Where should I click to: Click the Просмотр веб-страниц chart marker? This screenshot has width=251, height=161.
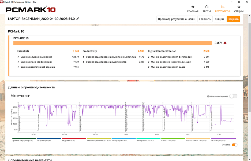click(x=38, y=122)
